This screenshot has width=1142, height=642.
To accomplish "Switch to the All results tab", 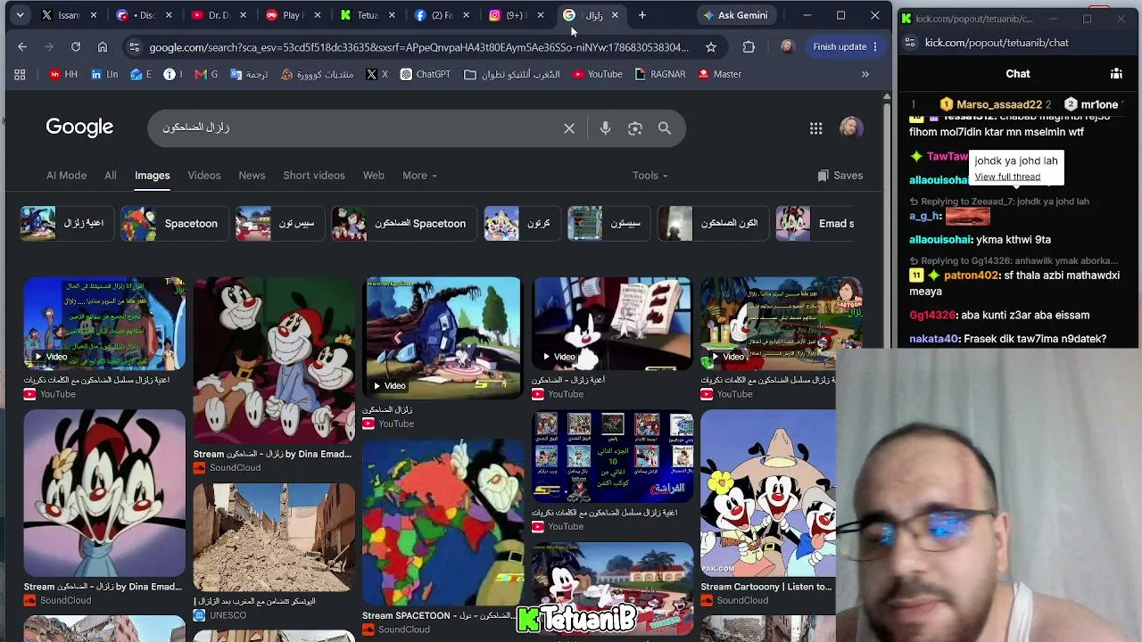I will [x=111, y=176].
